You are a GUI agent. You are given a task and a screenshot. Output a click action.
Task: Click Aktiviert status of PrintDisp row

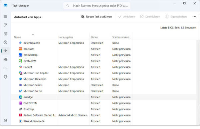pos(95,109)
